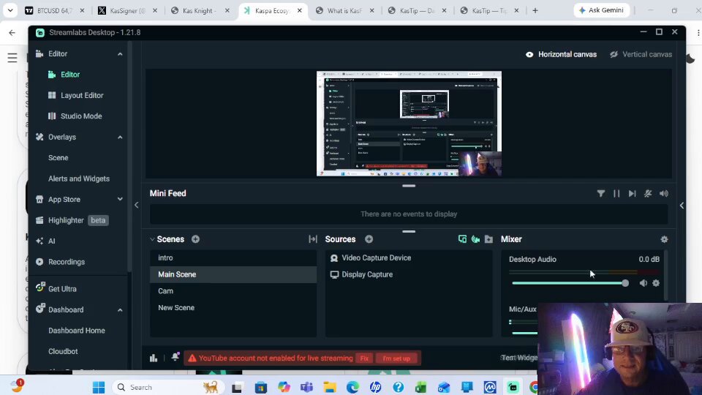
Task: Add a new source
Action: 369,239
